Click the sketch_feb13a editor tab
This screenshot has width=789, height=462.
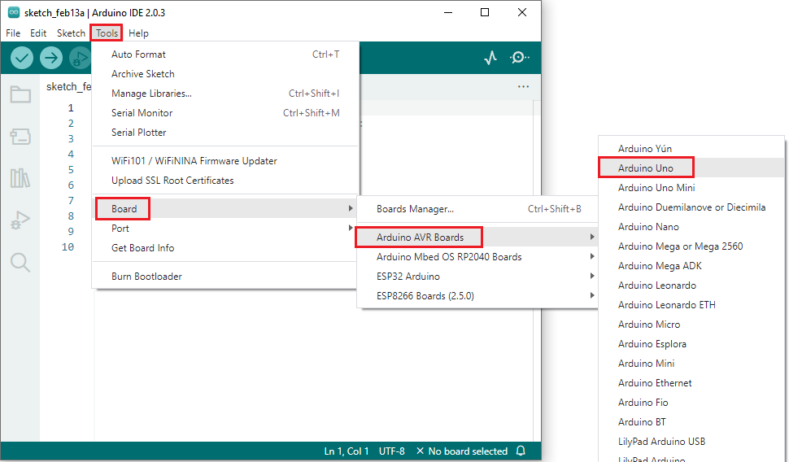point(68,86)
